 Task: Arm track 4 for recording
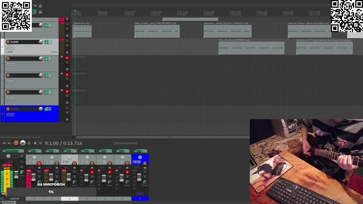pyautogui.click(x=8, y=59)
